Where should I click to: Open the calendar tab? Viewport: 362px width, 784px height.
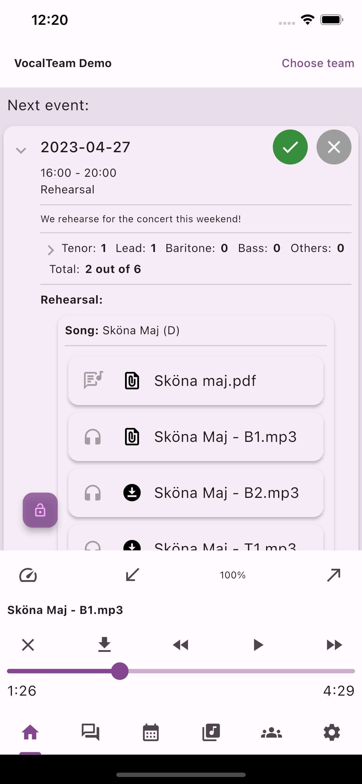pos(151,732)
